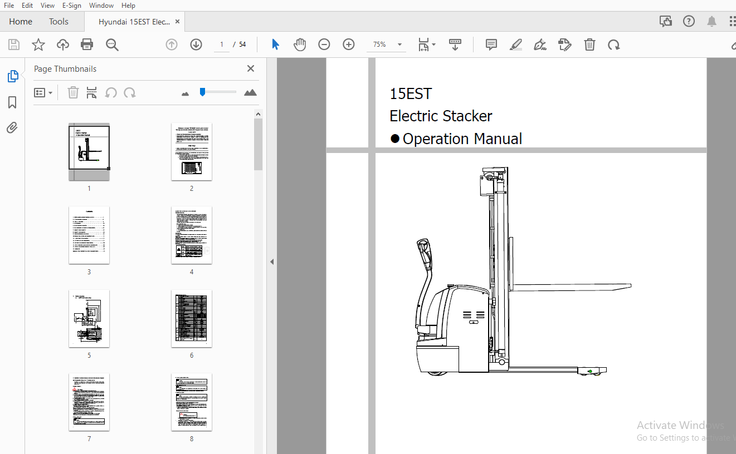Select page 4 thumbnail
This screenshot has width=736, height=454.
coord(192,235)
